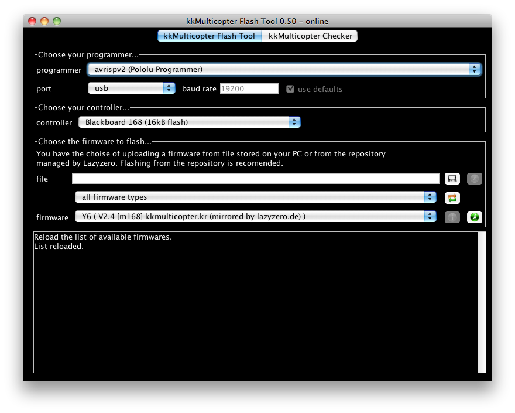Viewport: 515px width, 413px height.
Task: Zoom the window with the green button
Action: coord(56,21)
